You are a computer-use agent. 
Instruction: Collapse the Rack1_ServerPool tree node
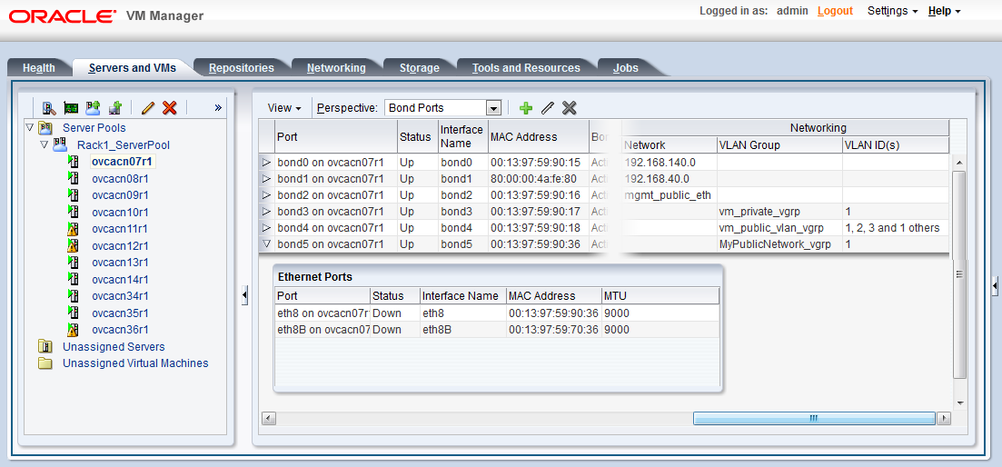(x=45, y=144)
